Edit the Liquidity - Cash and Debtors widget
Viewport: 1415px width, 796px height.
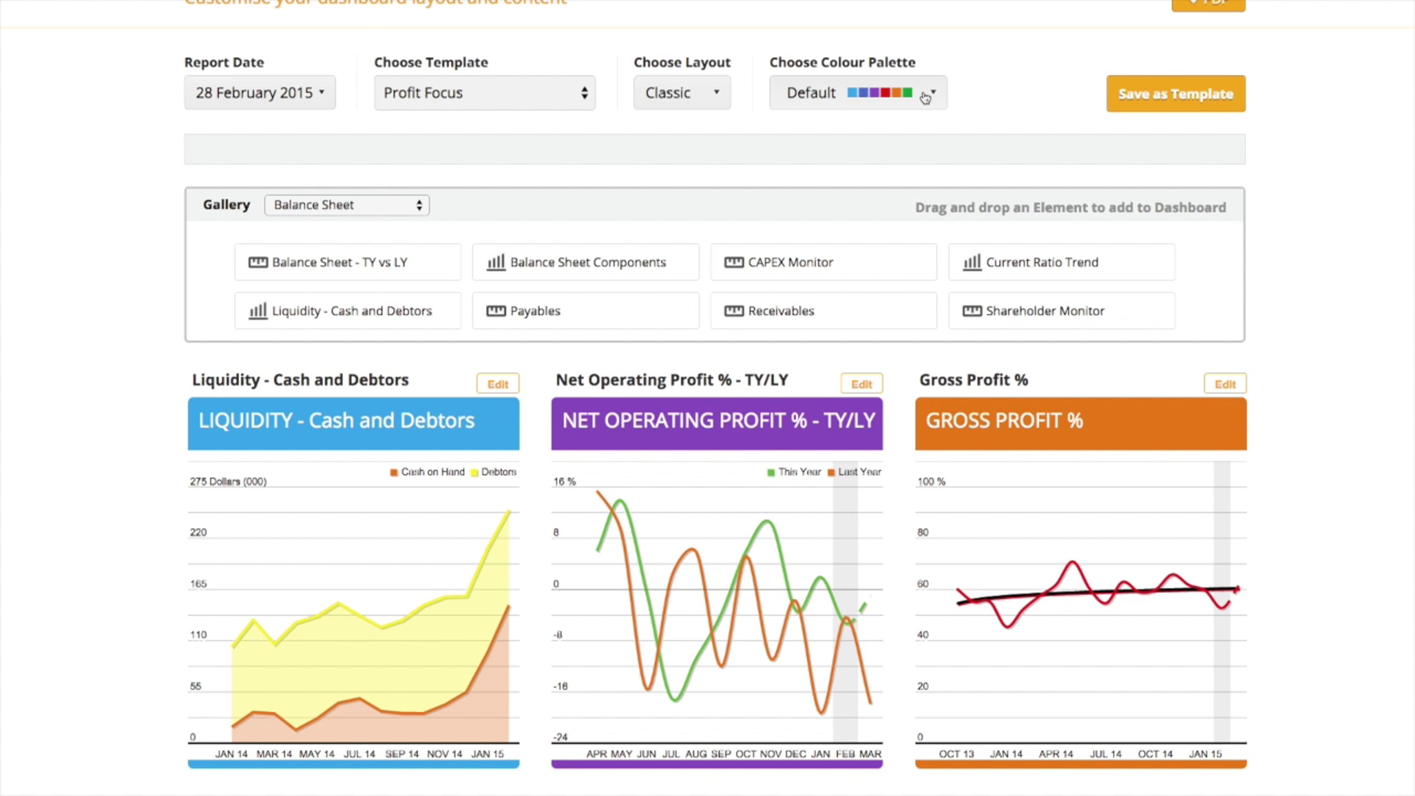coord(498,384)
